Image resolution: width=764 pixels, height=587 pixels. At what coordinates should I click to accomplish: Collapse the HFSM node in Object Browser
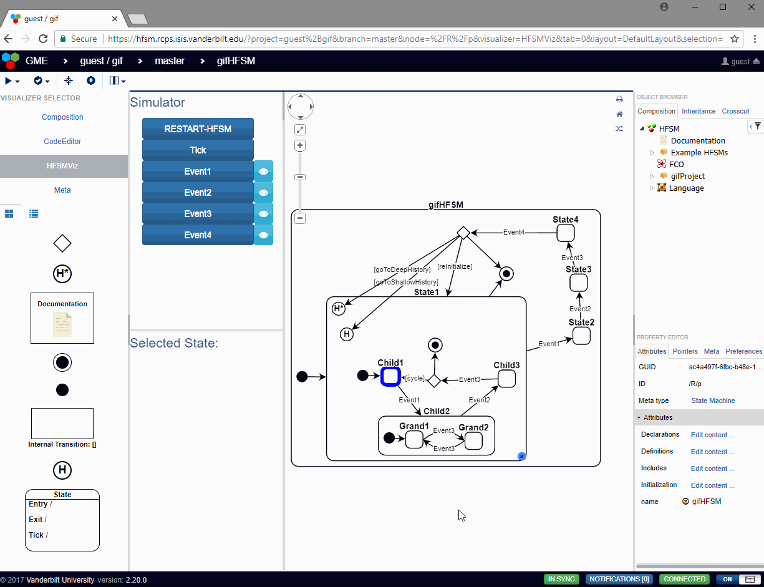[642, 128]
